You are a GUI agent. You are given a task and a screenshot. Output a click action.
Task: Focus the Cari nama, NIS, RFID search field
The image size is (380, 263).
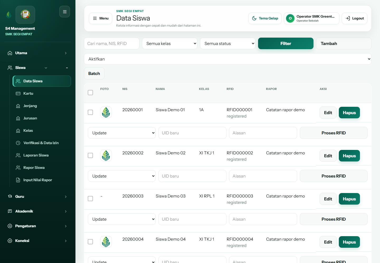pos(112,43)
